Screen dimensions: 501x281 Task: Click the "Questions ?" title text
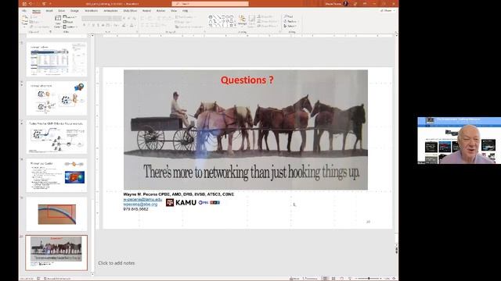(x=247, y=80)
